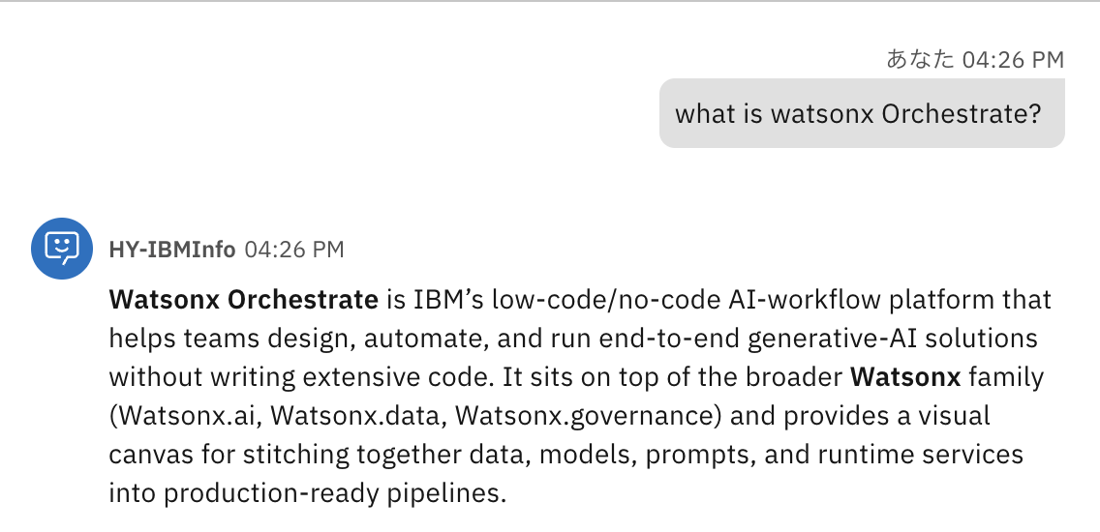This screenshot has width=1100, height=532.
Task: Select the HY-IBMInfo sender name
Action: pyautogui.click(x=172, y=251)
